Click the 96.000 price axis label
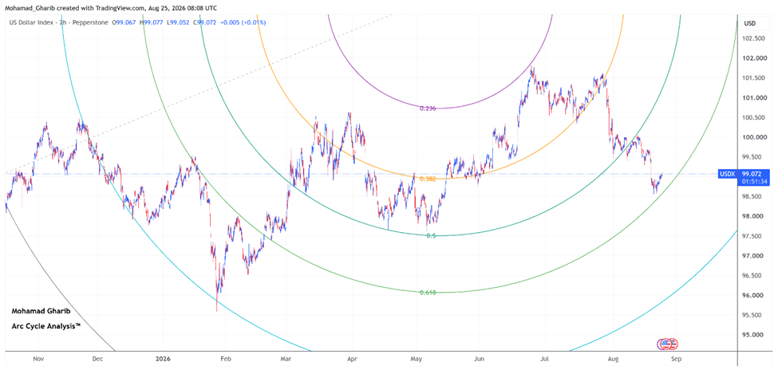 coord(754,296)
